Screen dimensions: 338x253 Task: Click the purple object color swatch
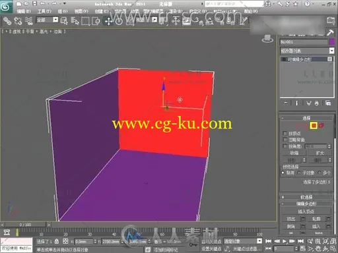click(x=331, y=42)
